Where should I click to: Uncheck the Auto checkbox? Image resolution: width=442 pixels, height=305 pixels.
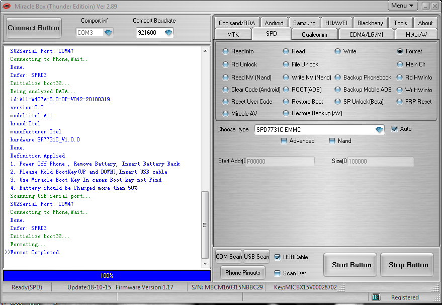(394, 129)
